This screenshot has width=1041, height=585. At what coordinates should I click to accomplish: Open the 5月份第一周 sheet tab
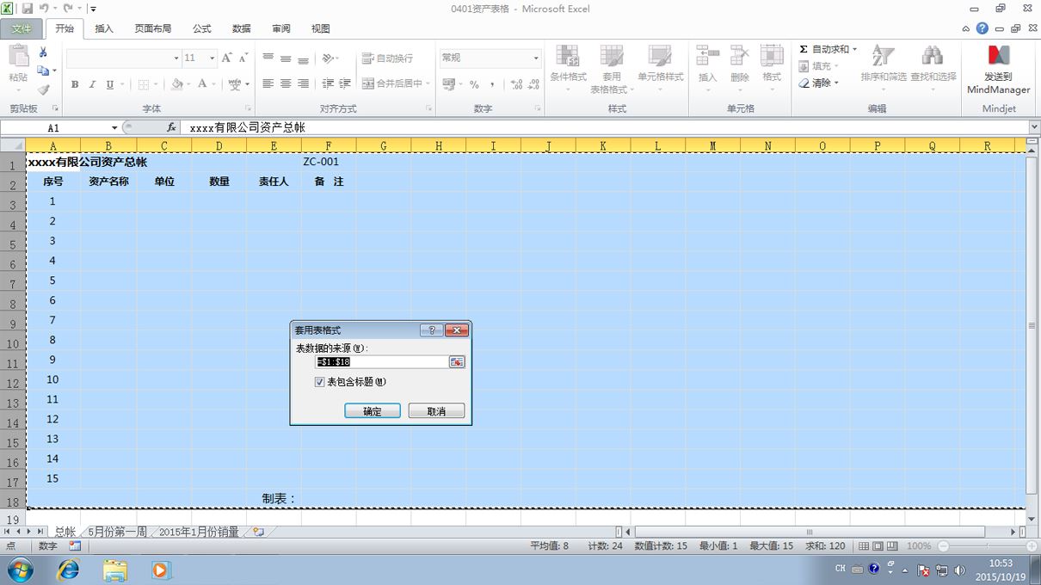(x=117, y=533)
